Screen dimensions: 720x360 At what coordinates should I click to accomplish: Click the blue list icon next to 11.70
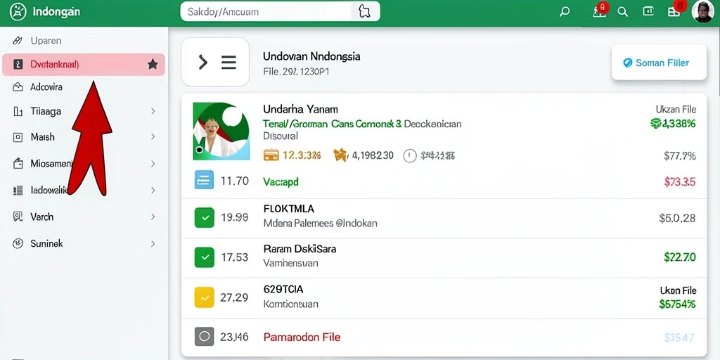click(205, 180)
